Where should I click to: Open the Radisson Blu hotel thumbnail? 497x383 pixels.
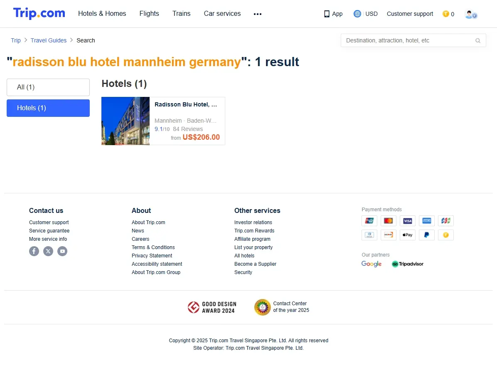click(x=125, y=121)
